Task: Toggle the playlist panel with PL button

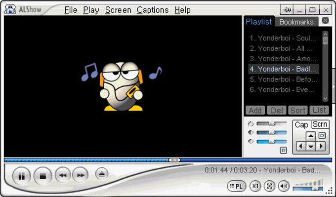Action: [237, 186]
